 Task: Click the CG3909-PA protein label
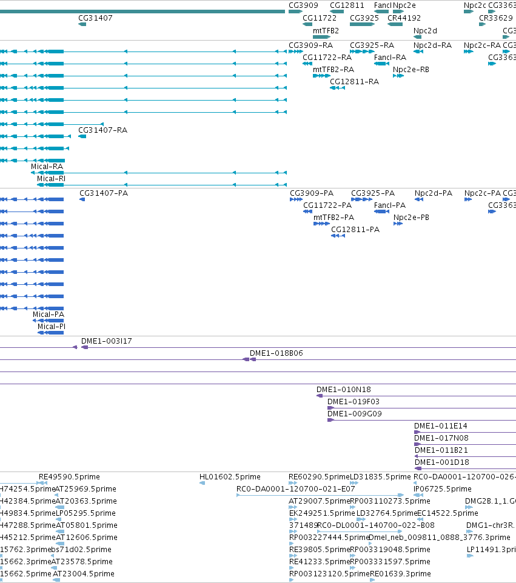click(x=312, y=193)
